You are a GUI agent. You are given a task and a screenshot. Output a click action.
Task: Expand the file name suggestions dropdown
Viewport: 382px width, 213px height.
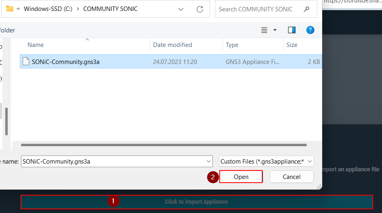coord(208,161)
